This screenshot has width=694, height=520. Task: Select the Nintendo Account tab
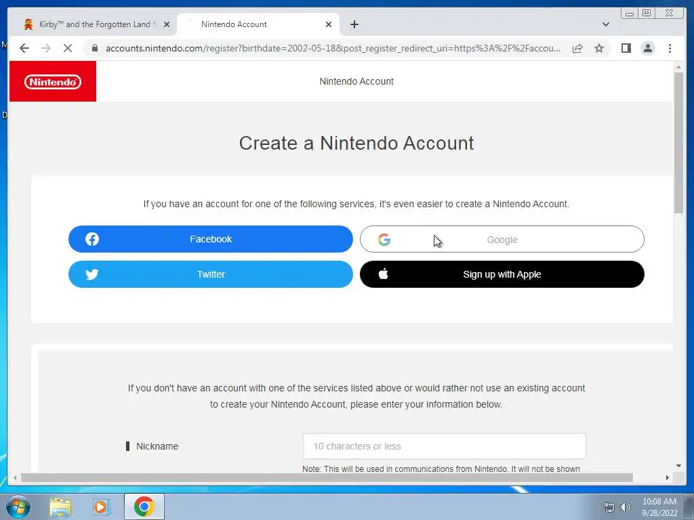(x=258, y=24)
